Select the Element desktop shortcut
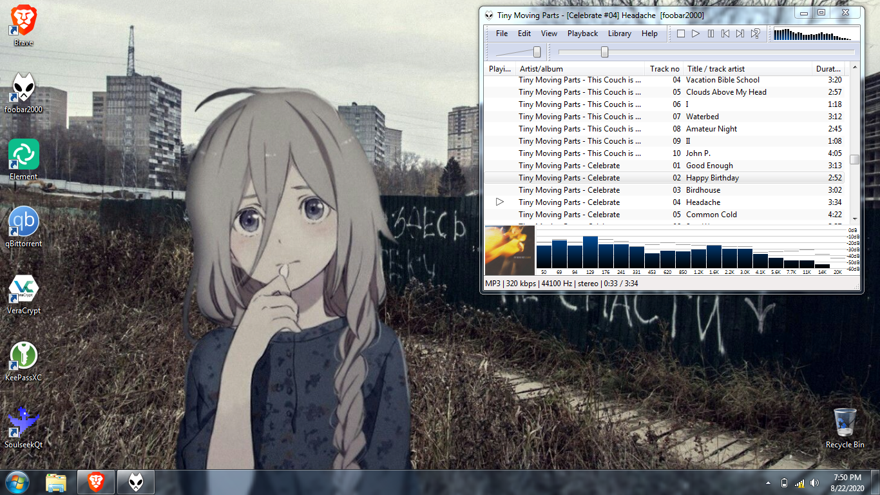The width and height of the screenshot is (880, 495). tap(24, 160)
